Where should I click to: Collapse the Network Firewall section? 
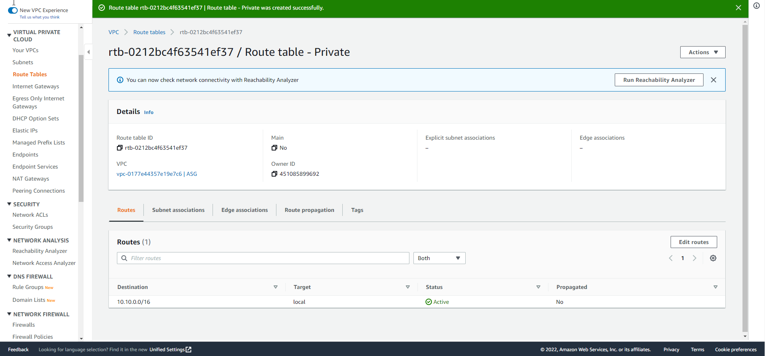pyautogui.click(x=9, y=314)
